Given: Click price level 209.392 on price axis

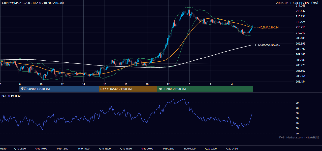Looking at the screenshot, I should [301, 49].
